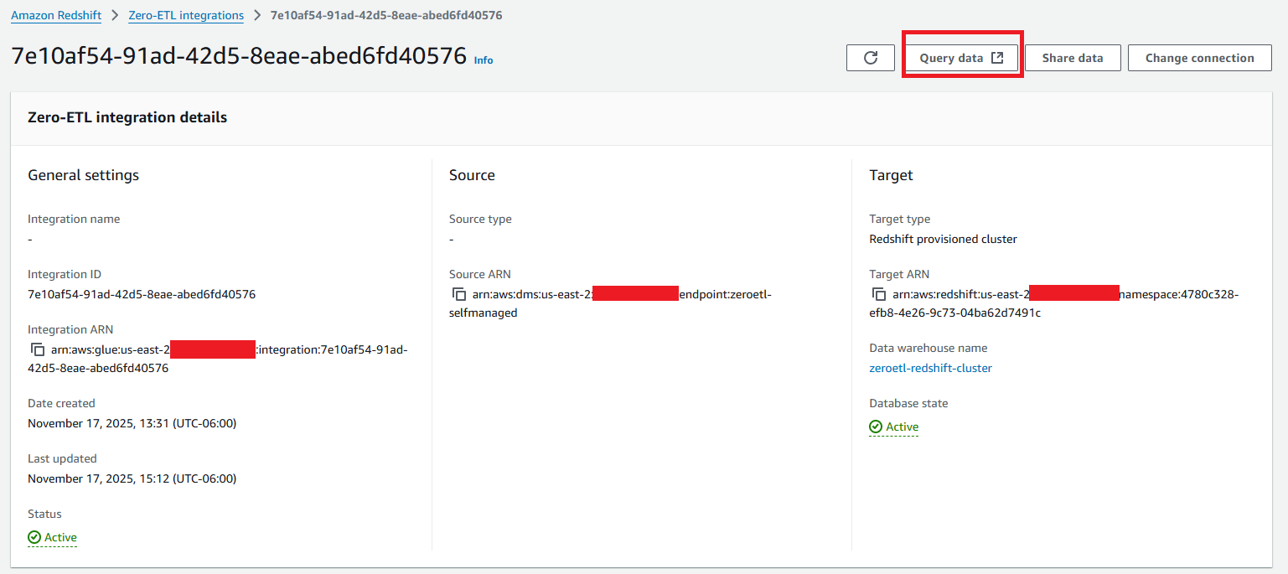
Task: Click the Source section heading
Action: (x=472, y=175)
